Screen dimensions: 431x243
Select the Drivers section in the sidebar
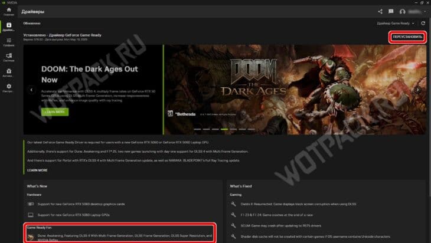9,27
